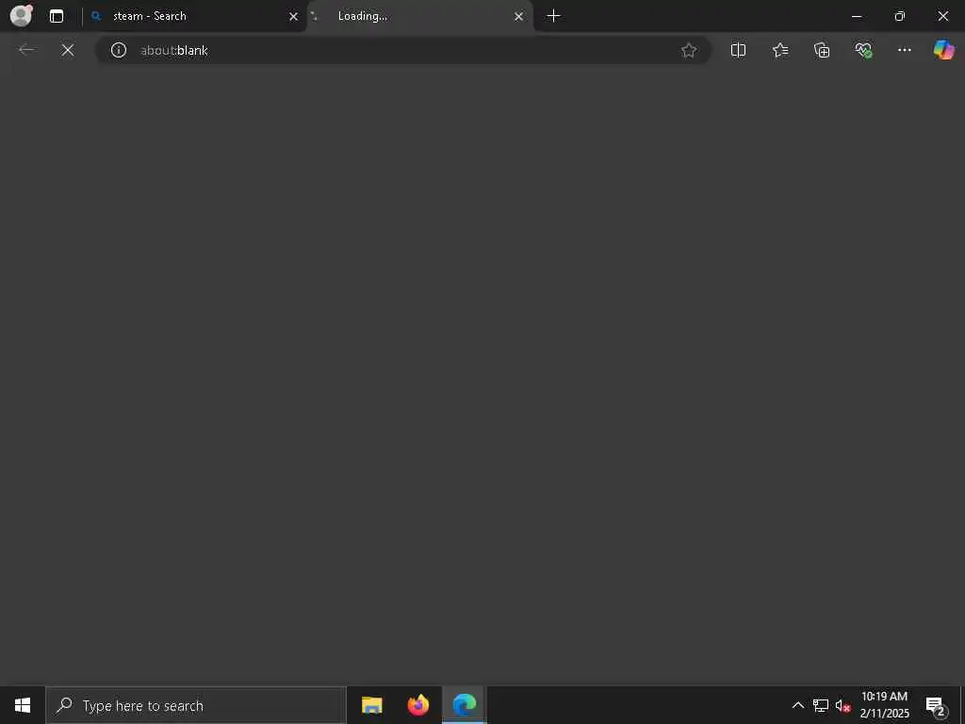Close the steam - Search tab
965x724 pixels.
[x=294, y=17]
